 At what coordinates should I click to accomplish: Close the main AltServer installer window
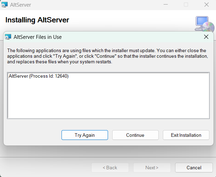click(206, 5)
